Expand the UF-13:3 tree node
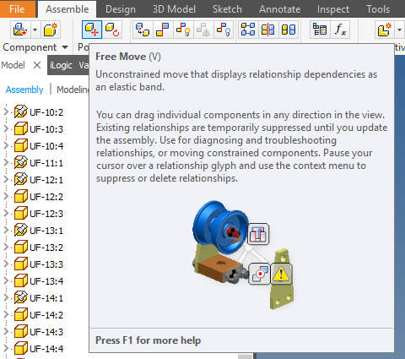The width and height of the screenshot is (405, 359). click(6, 264)
